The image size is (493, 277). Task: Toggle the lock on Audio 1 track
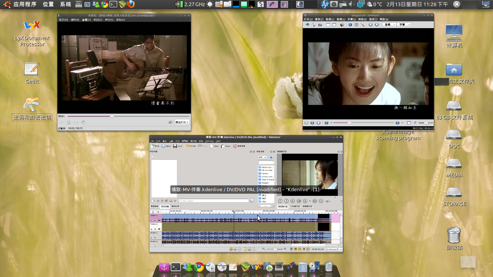click(152, 238)
